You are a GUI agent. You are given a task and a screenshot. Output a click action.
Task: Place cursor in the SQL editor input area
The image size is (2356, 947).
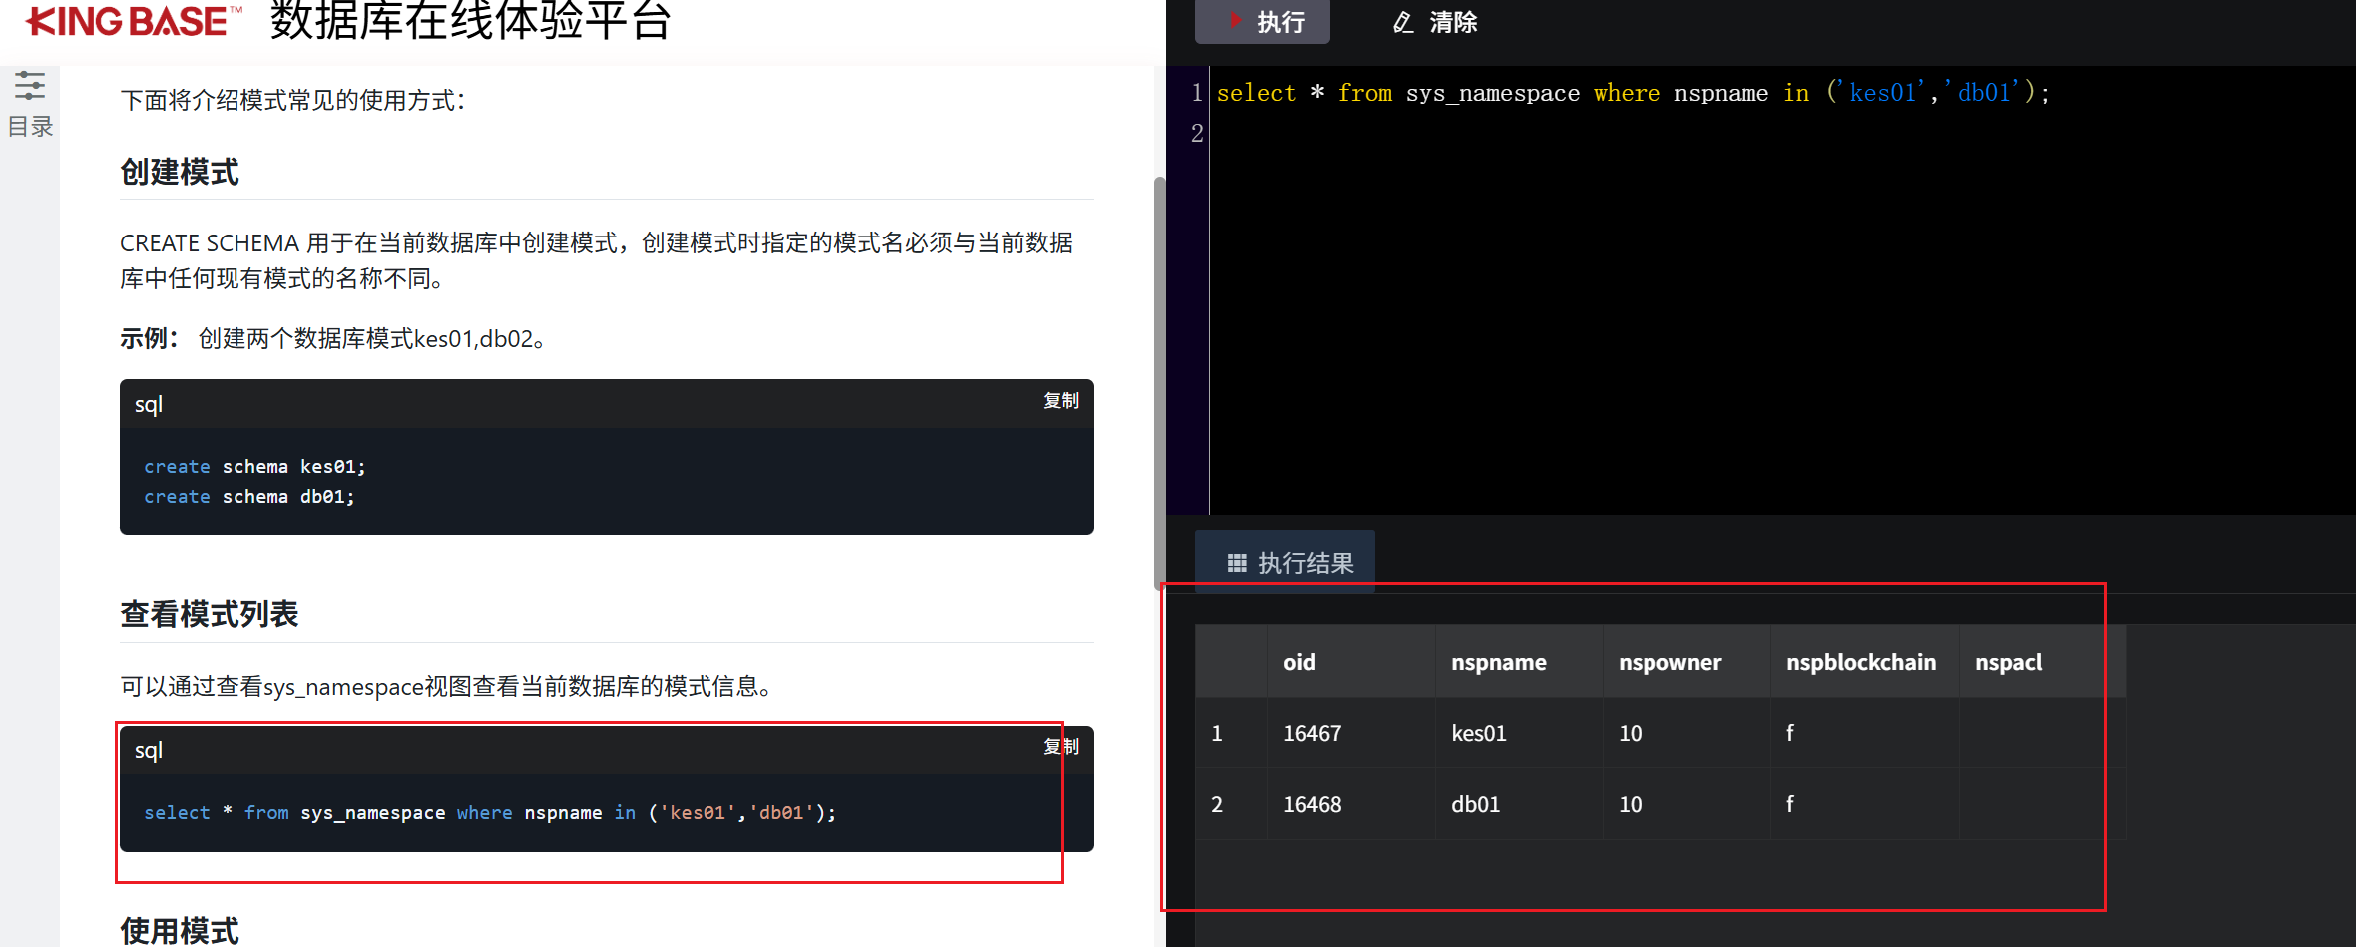click(1696, 249)
